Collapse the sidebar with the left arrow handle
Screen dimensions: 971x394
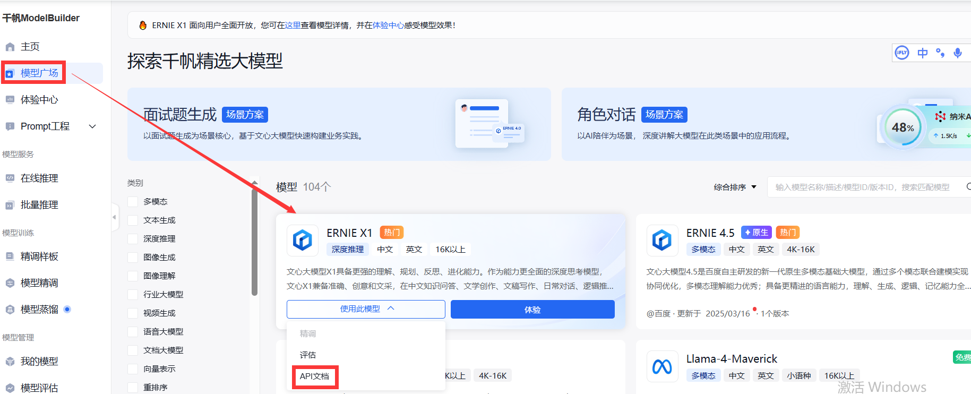point(114,217)
